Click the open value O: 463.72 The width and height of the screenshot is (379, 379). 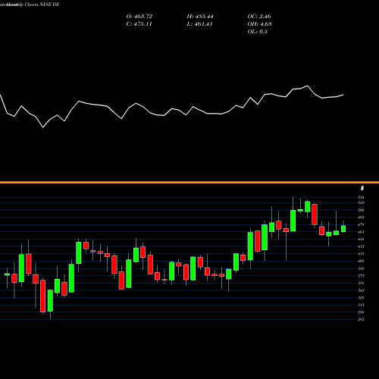click(139, 17)
